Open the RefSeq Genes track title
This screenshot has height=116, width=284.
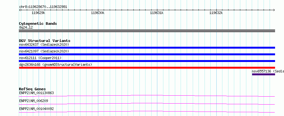32,89
